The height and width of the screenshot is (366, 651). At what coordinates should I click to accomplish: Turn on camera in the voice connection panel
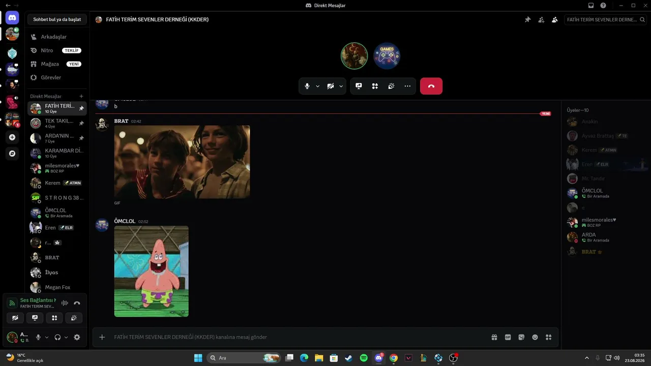[15, 318]
